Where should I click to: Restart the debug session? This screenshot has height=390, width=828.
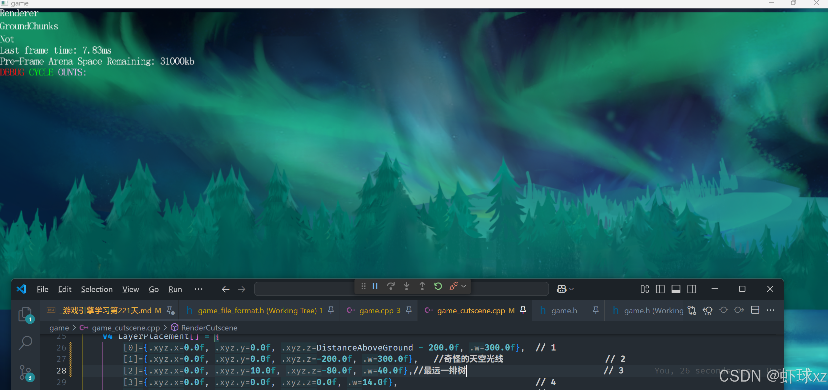pyautogui.click(x=438, y=286)
